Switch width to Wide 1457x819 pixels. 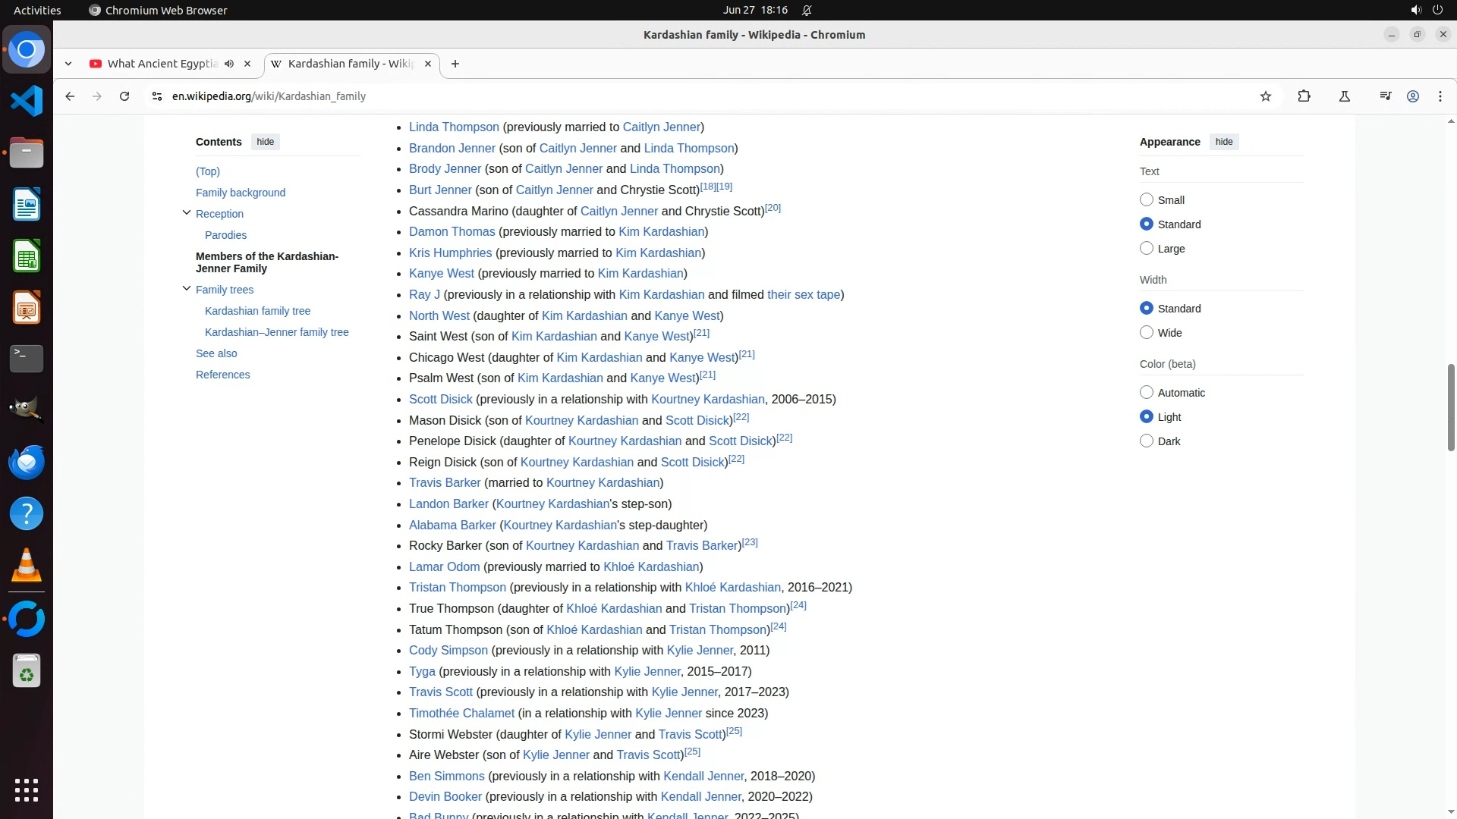coord(1147,333)
